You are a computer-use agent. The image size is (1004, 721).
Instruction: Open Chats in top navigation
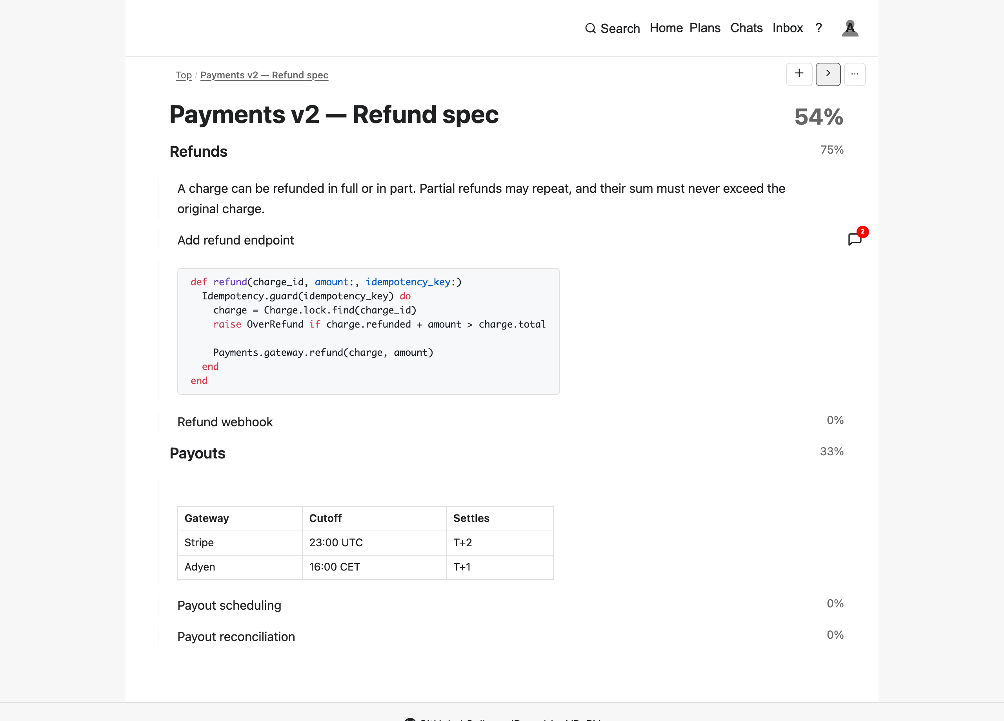coord(746,28)
